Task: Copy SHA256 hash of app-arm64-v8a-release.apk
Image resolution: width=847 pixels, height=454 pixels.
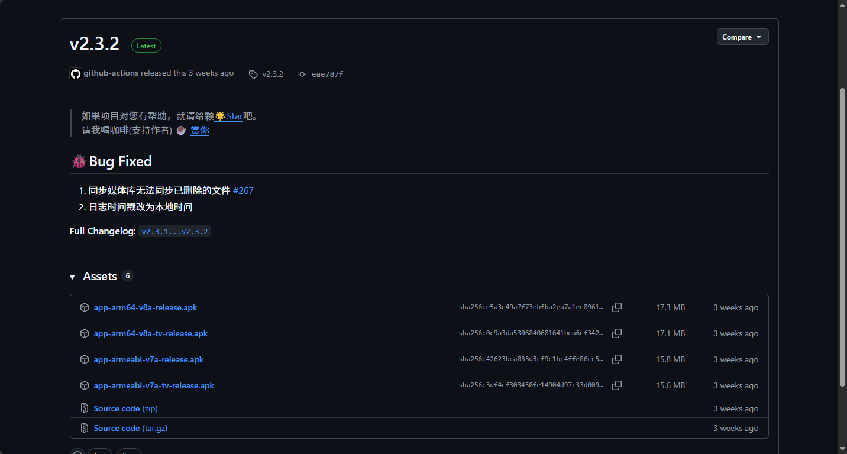Action: [x=616, y=307]
